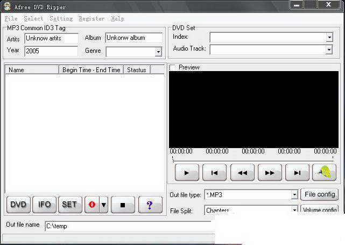Viewport: 345px width, 245px height.
Task: Start ripping with the red record button
Action: (x=92, y=205)
